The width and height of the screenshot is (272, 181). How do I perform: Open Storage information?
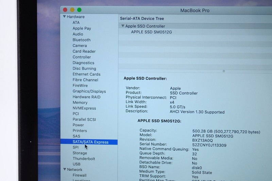coord(80,153)
